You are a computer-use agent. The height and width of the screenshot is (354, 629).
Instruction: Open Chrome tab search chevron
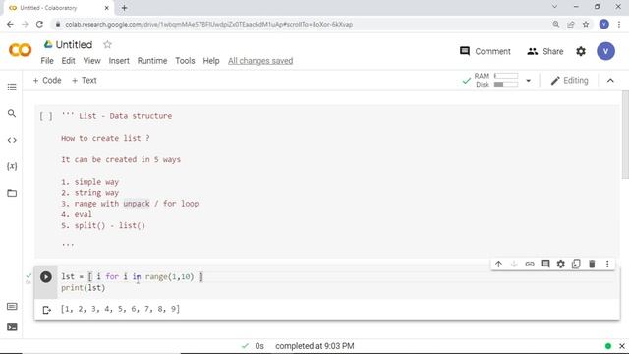click(x=554, y=7)
